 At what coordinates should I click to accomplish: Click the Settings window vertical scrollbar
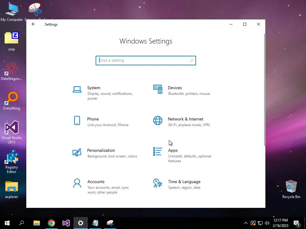(x=264, y=89)
